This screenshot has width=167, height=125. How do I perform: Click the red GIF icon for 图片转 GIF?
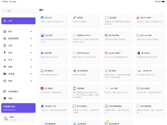[x=139, y=71]
